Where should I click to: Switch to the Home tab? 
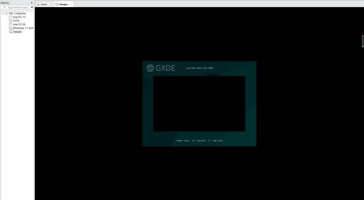click(44, 4)
